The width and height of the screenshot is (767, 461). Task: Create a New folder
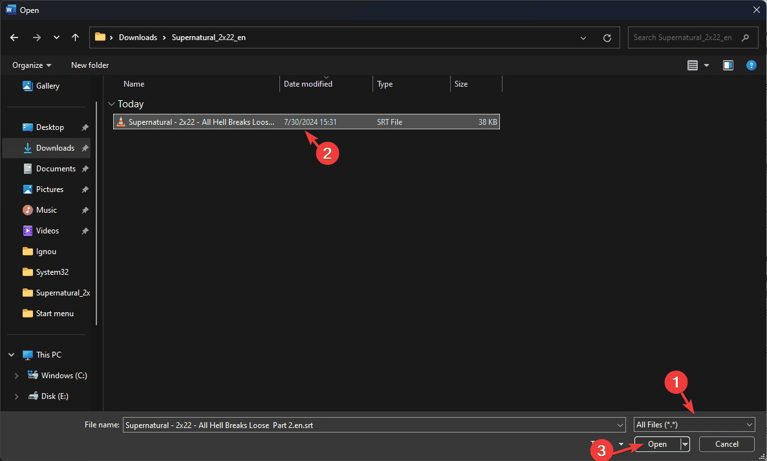90,65
